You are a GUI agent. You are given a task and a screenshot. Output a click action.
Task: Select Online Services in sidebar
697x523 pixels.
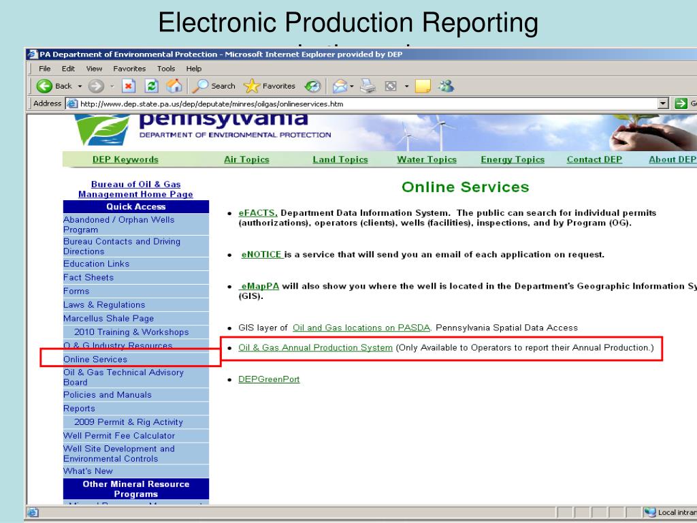point(95,359)
